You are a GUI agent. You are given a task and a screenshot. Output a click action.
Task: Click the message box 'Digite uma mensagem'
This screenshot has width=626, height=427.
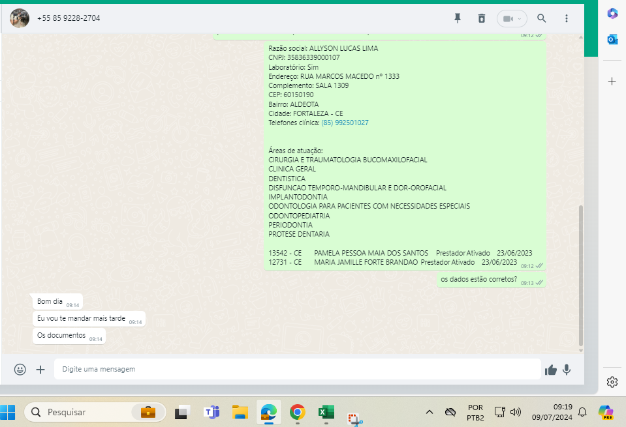click(x=298, y=369)
